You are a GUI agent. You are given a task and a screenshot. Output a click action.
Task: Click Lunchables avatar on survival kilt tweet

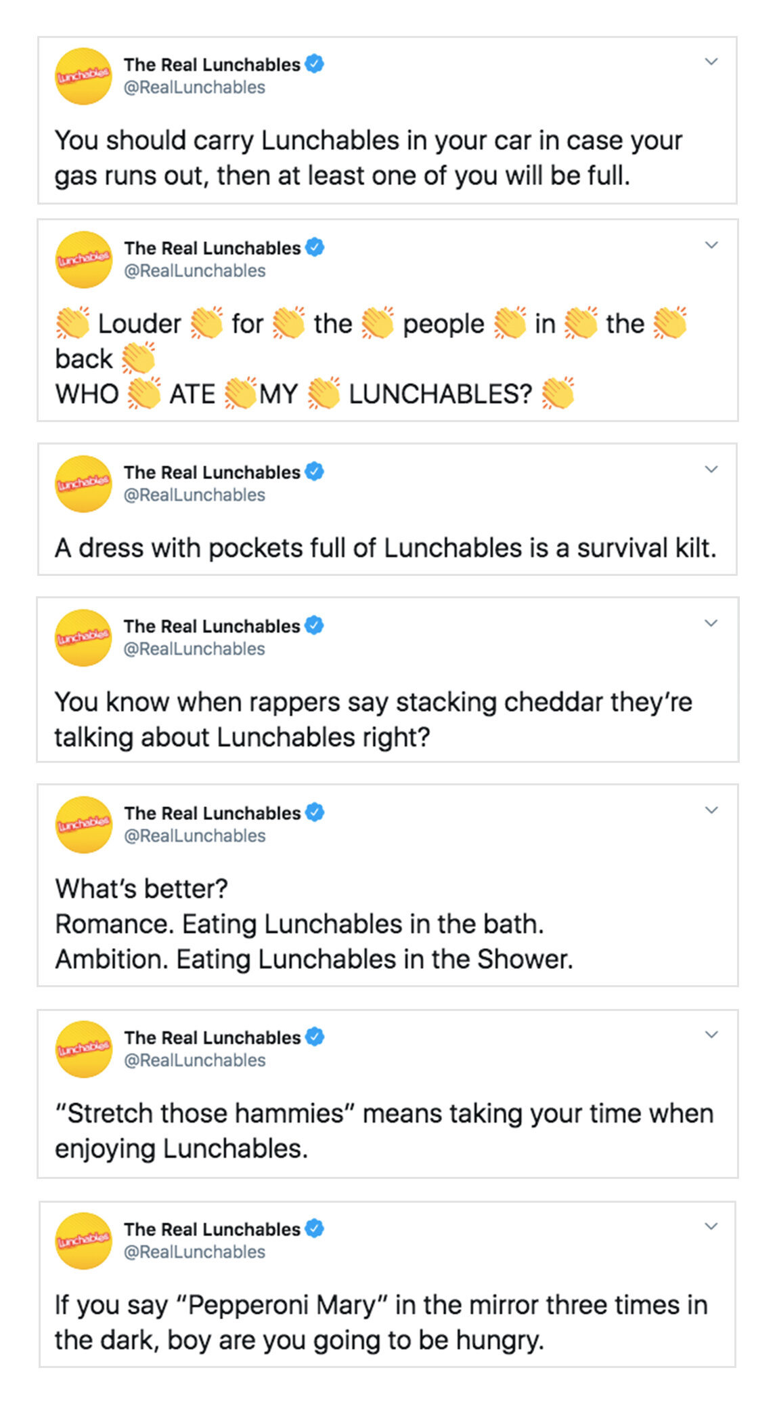(x=83, y=484)
